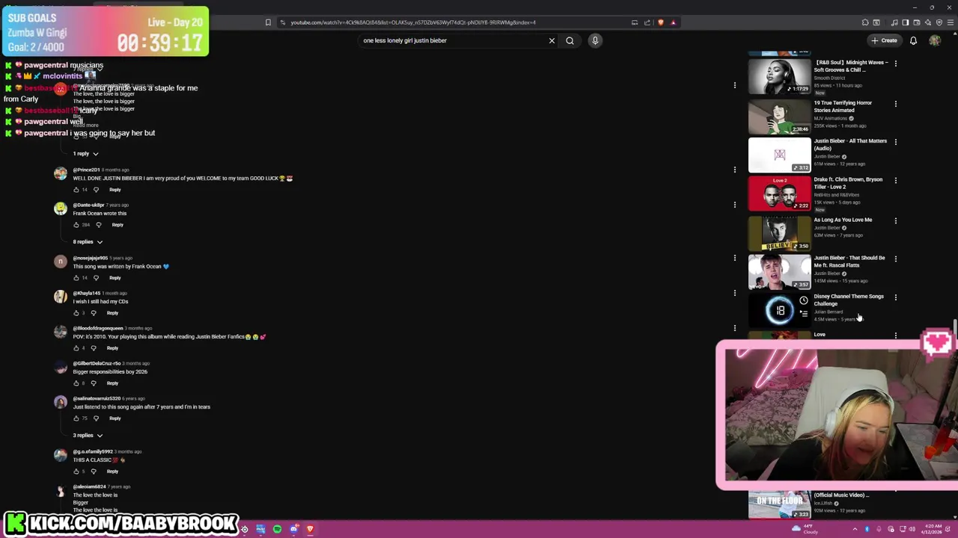The image size is (958, 538).
Task: Reply to the @salinatovarruiz5320 comment
Action: (x=115, y=418)
